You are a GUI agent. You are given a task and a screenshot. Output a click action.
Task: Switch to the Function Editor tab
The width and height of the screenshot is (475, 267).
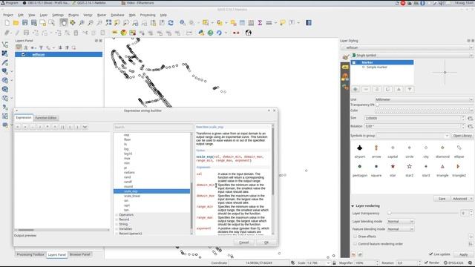click(x=46, y=118)
